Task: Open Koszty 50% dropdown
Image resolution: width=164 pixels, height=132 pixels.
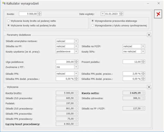Action: (x=143, y=51)
